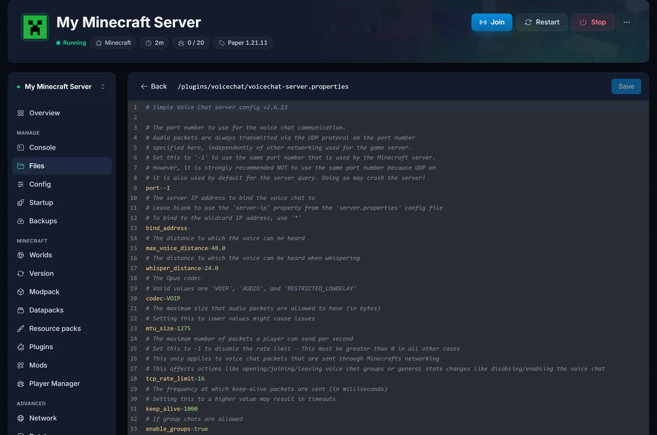The height and width of the screenshot is (435, 657).
Task: Open the Player Manager page
Action: coord(62,384)
